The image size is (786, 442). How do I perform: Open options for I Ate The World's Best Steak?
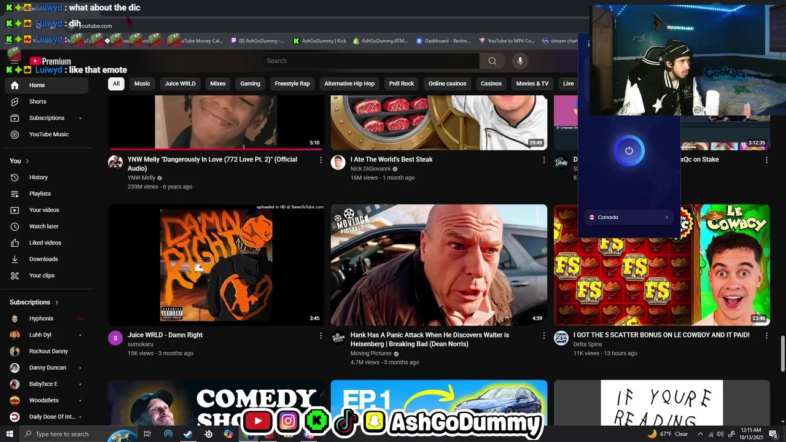click(x=543, y=160)
